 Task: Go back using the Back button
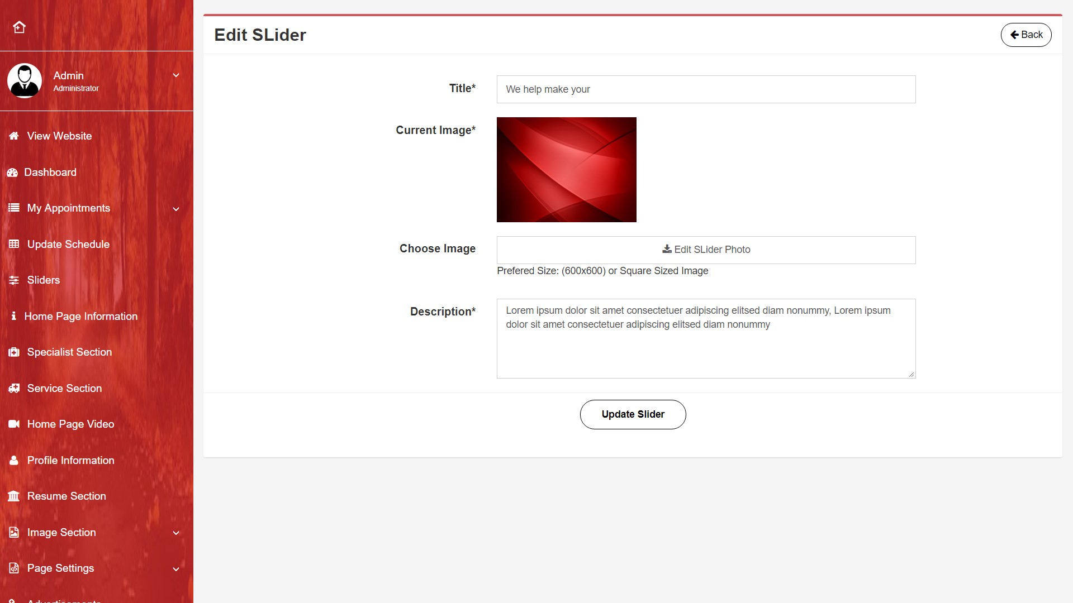point(1025,35)
